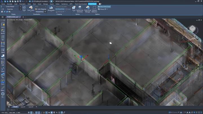Open the Always Off dropdown
This screenshot has height=114, width=203.
104,9
